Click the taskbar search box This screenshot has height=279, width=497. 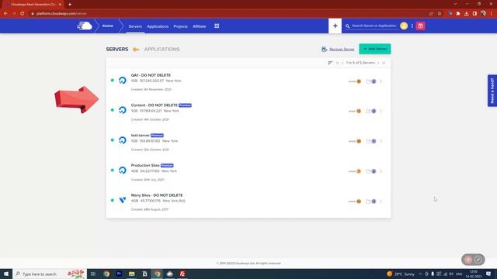click(50, 274)
